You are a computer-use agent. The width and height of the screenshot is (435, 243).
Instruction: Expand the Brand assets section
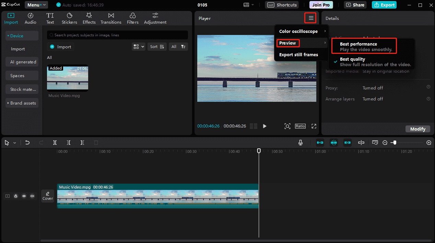point(22,103)
